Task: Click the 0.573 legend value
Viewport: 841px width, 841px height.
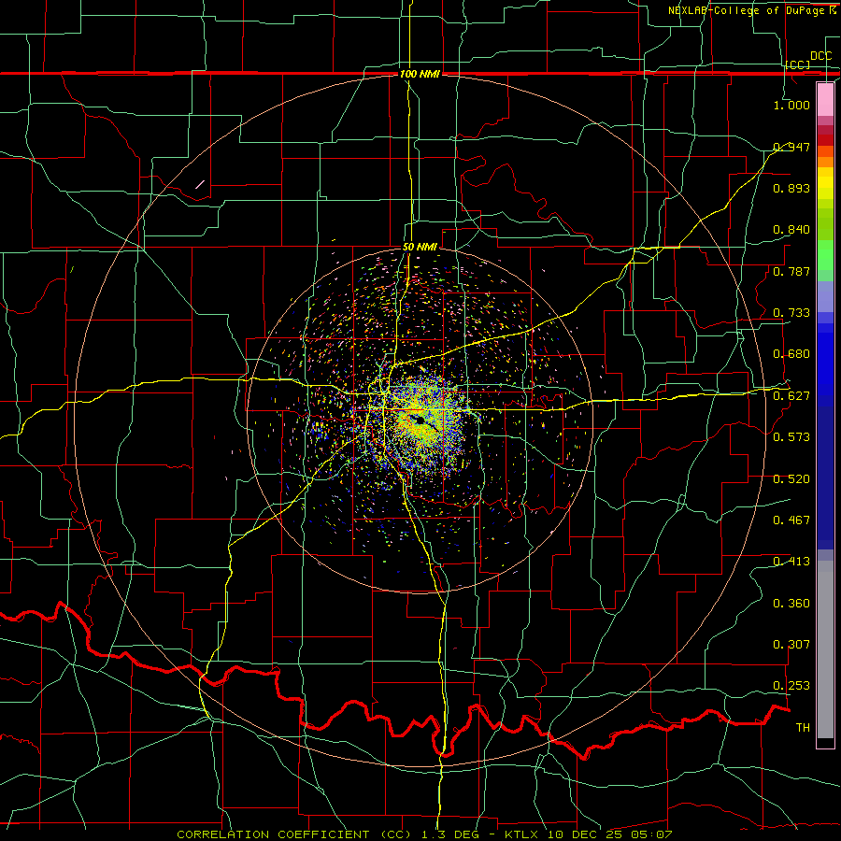Action: 791,436
